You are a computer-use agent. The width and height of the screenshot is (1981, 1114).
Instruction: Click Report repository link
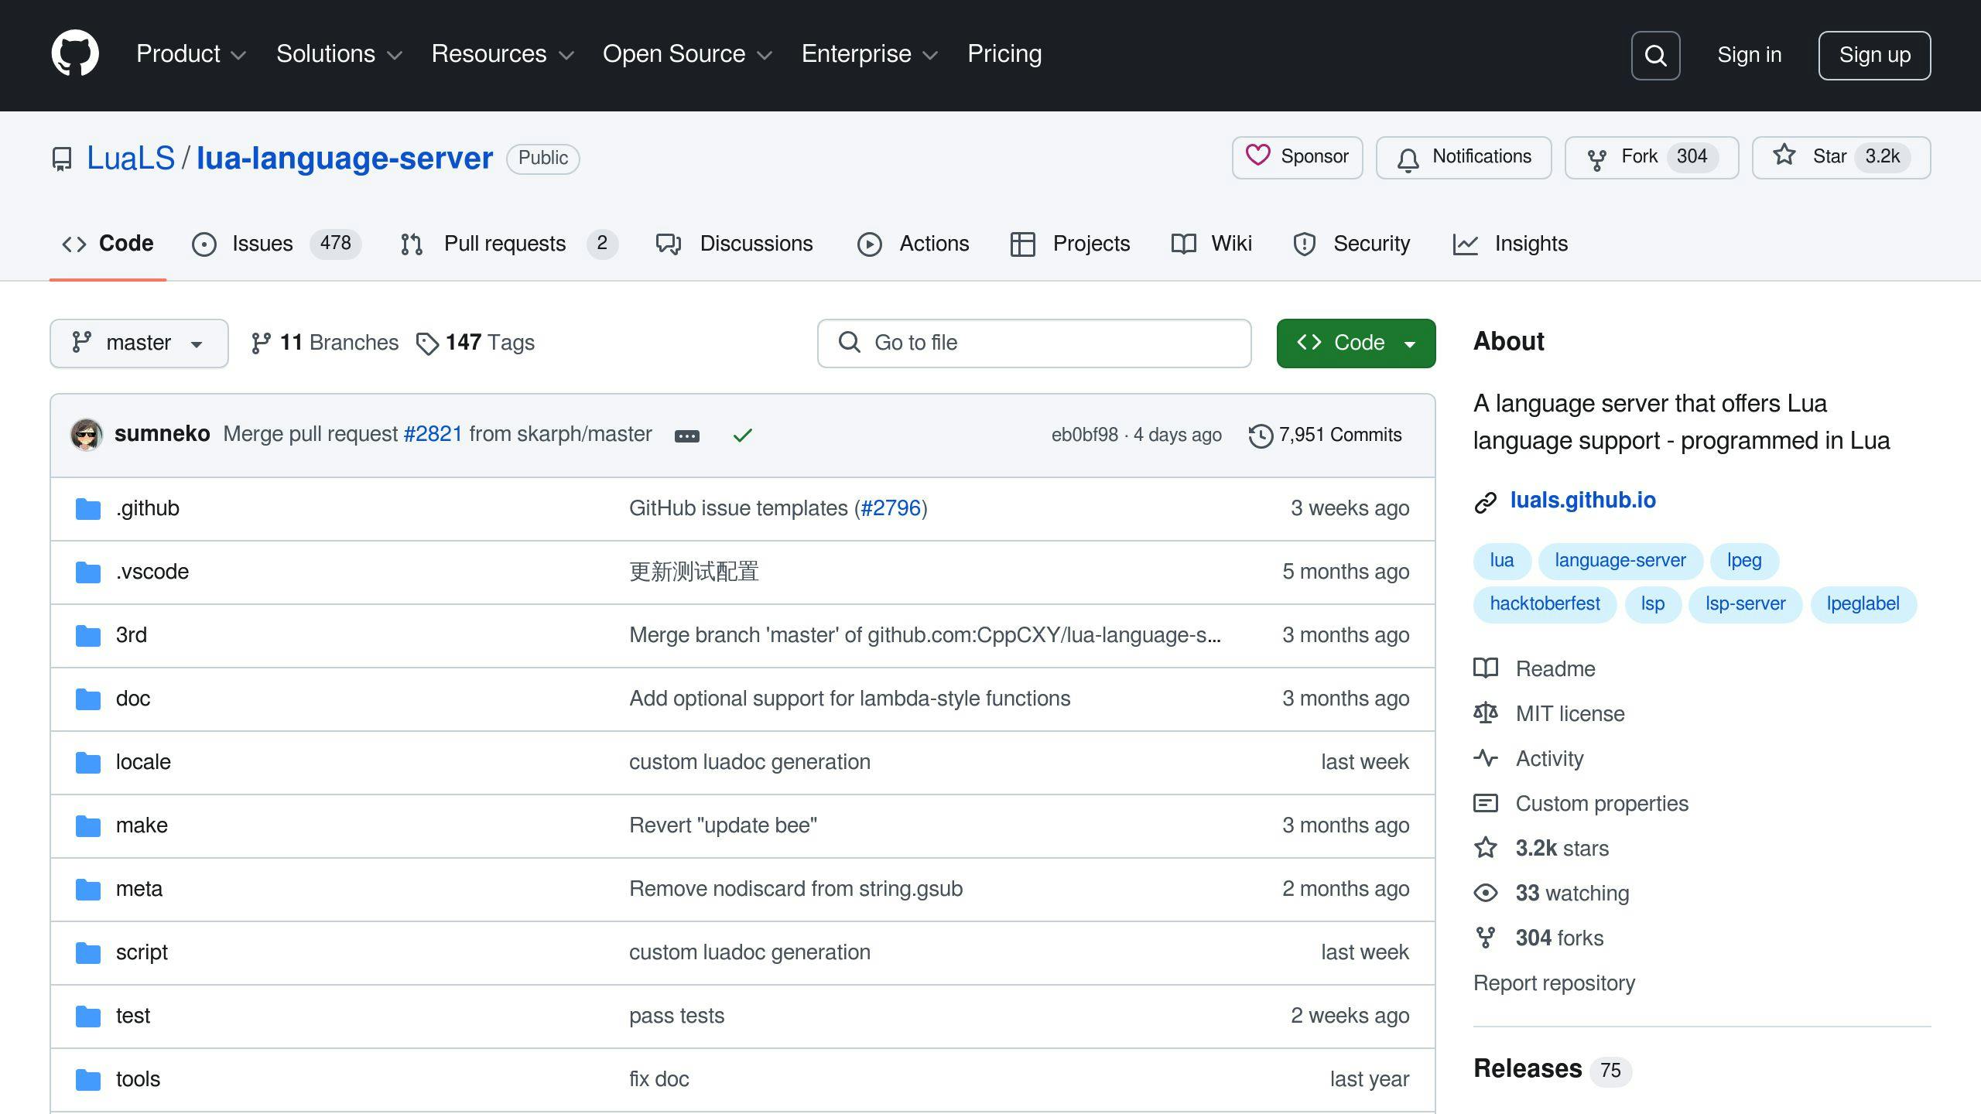pos(1554,983)
